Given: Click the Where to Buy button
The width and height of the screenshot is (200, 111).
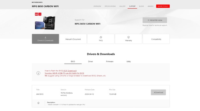Looking at the screenshot, I should 163,6.
